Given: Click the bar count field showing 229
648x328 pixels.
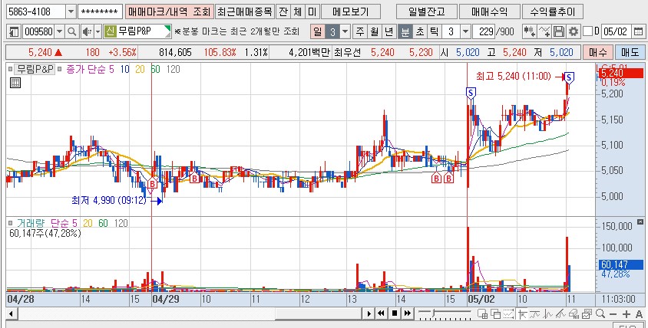Looking at the screenshot, I should coord(484,31).
